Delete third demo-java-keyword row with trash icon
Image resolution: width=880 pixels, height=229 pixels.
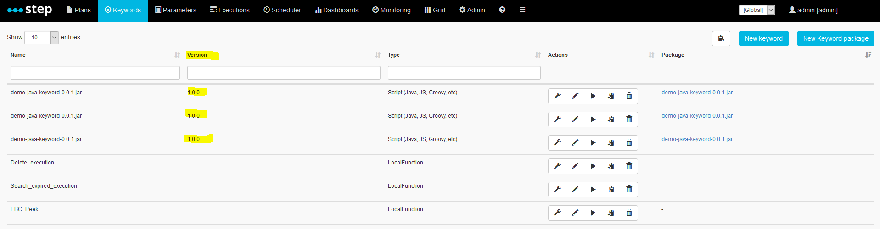(629, 142)
